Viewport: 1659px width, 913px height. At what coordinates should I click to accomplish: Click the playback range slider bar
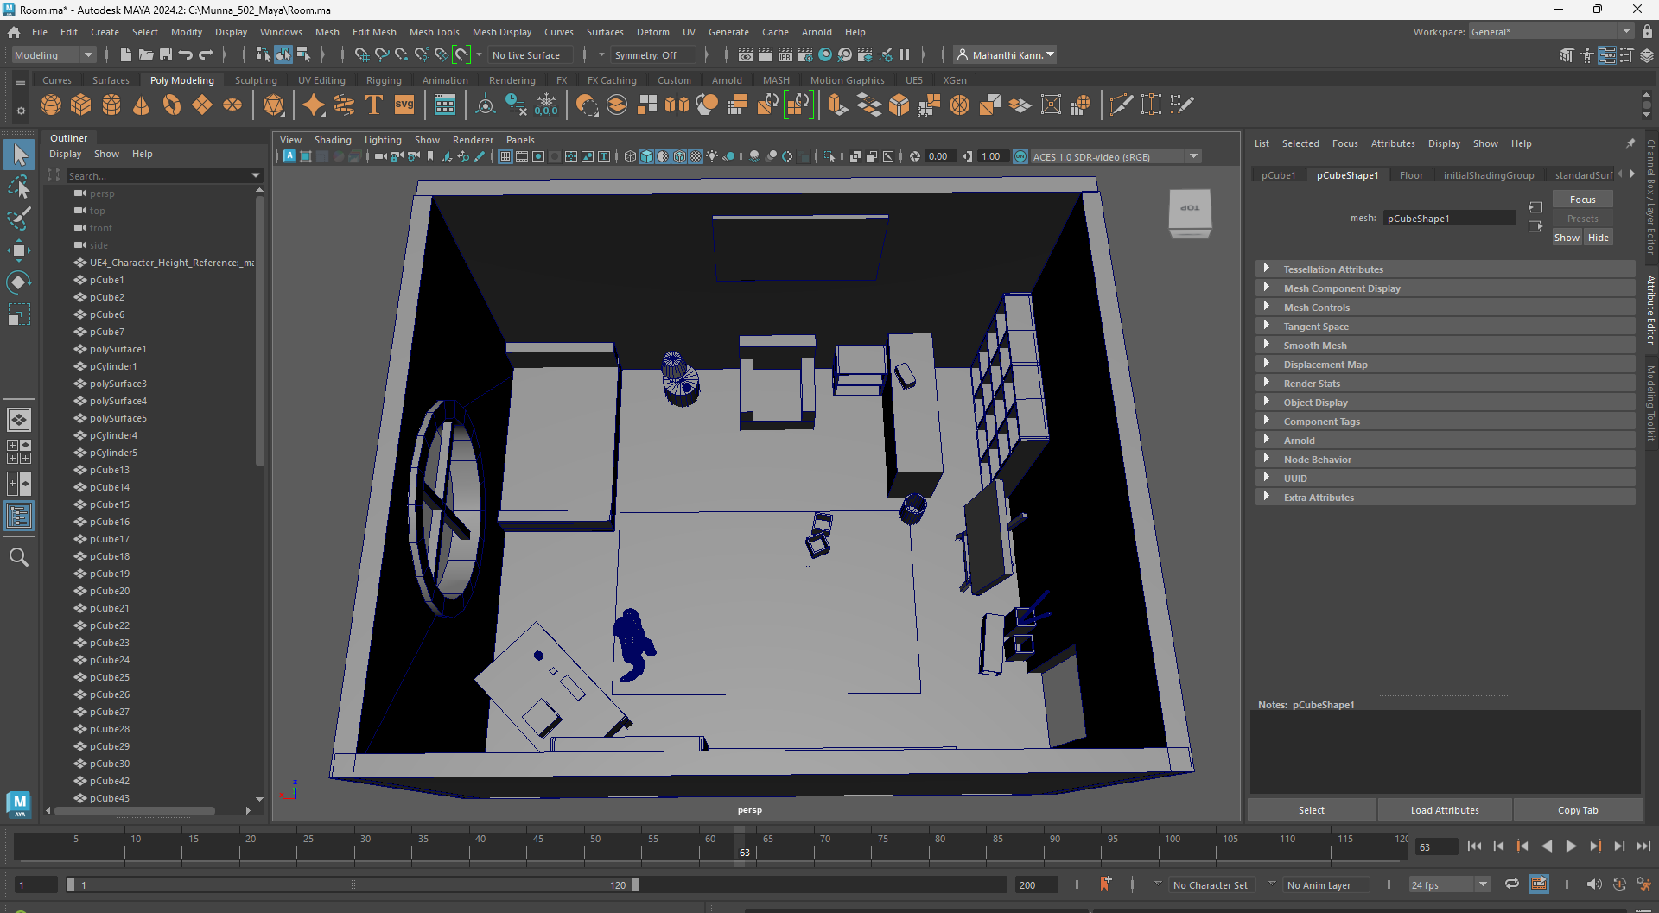353,885
